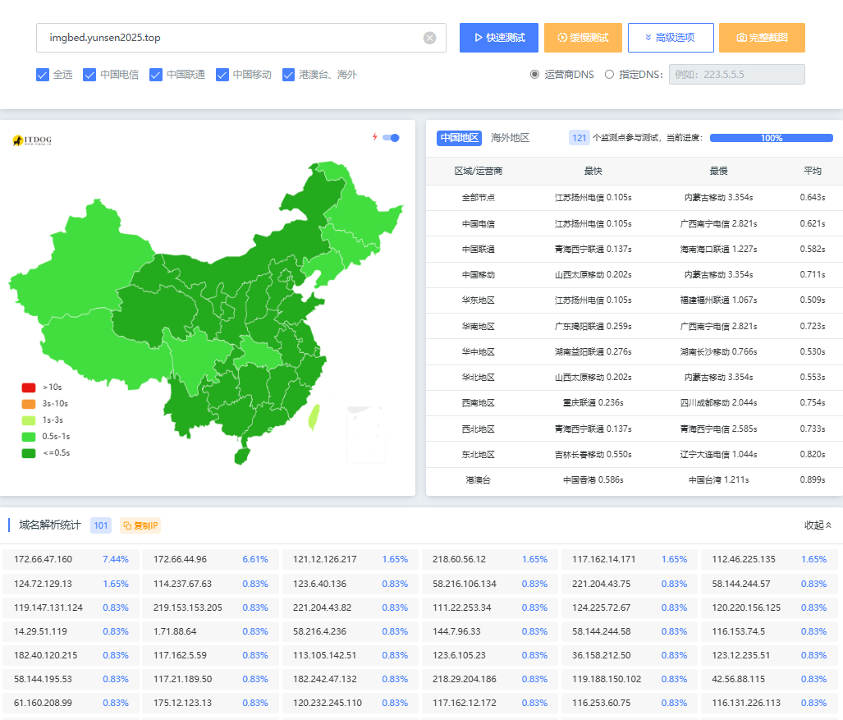
Task: Click the 最慢 column header
Action: point(718,171)
